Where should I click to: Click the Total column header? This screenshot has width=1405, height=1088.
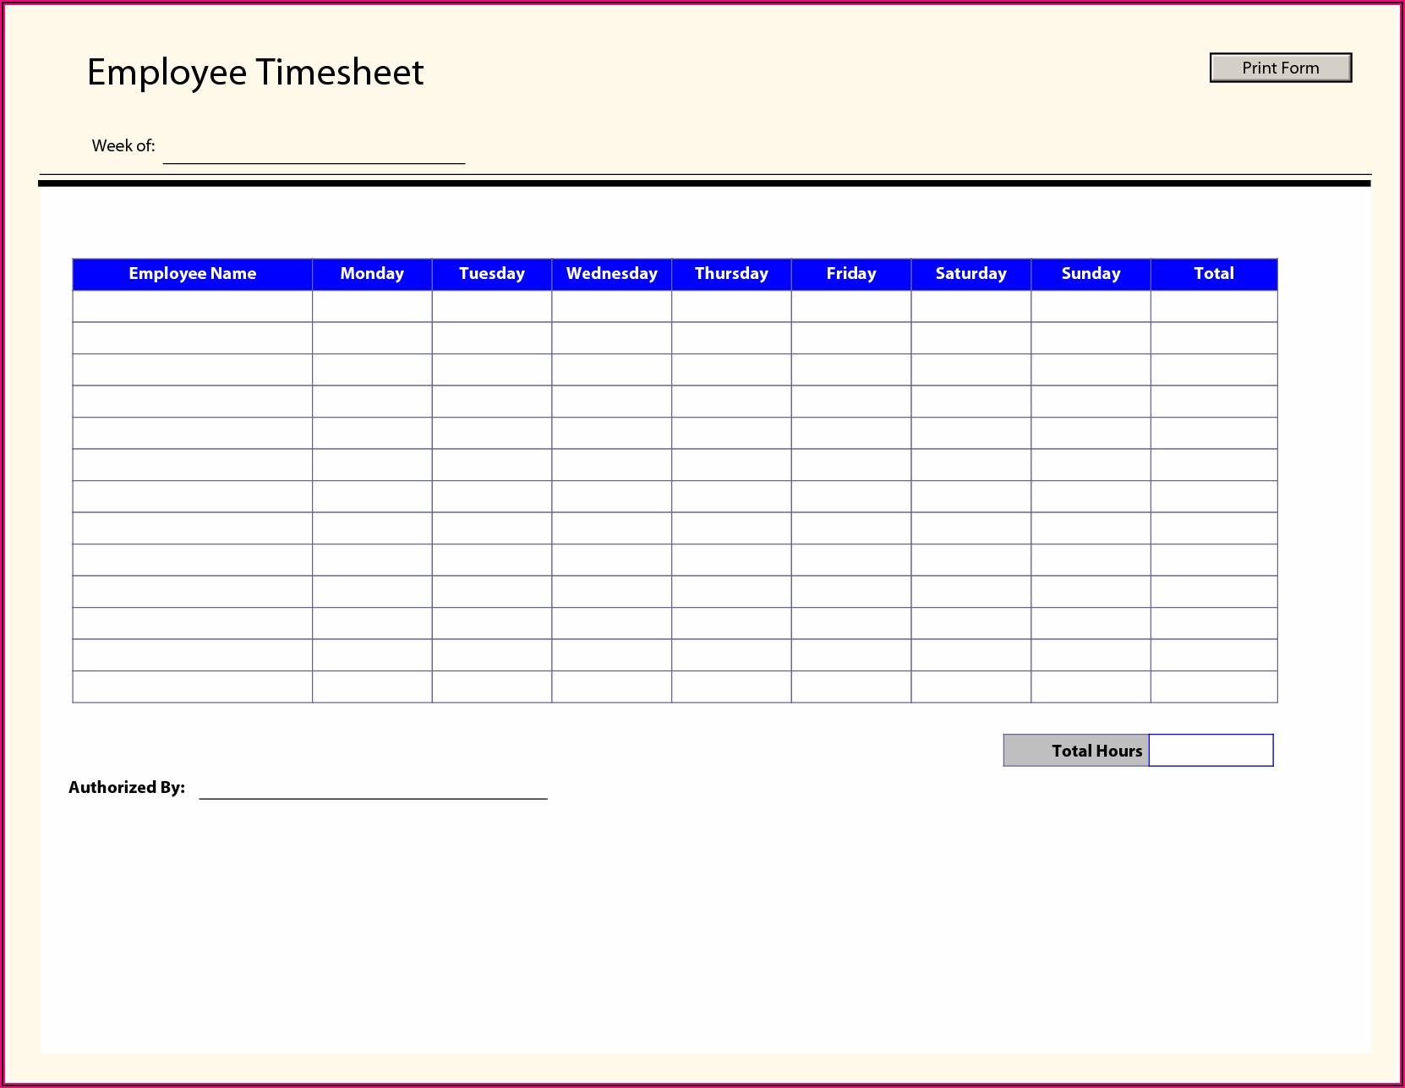(1213, 274)
